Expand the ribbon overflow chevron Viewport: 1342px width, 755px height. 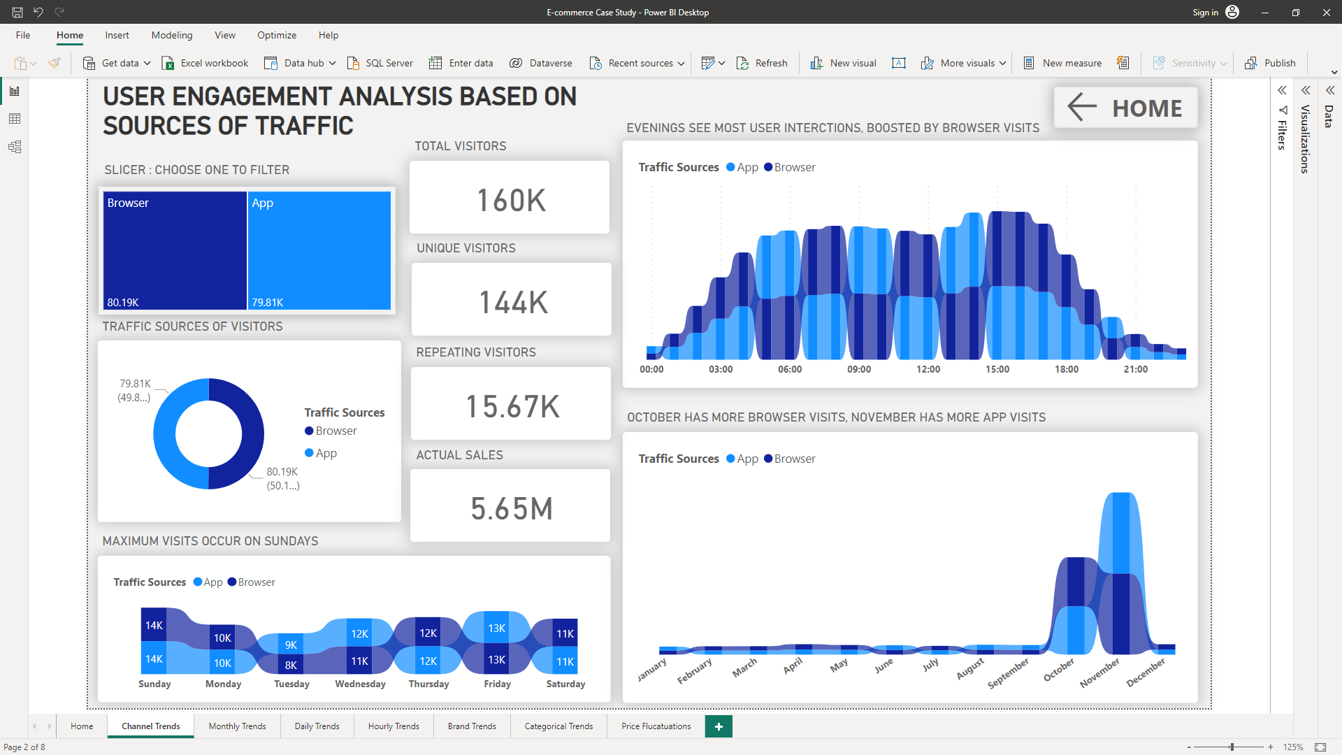point(1334,72)
